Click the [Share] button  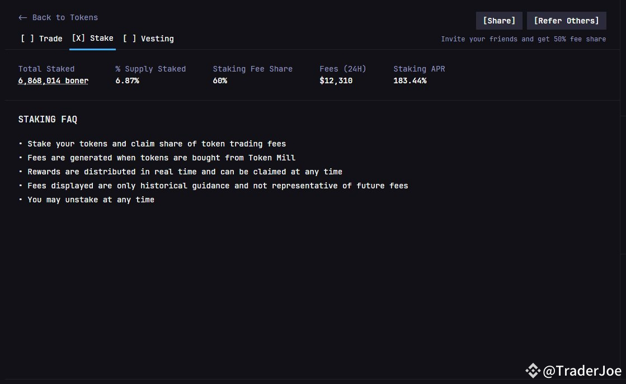tap(498, 20)
